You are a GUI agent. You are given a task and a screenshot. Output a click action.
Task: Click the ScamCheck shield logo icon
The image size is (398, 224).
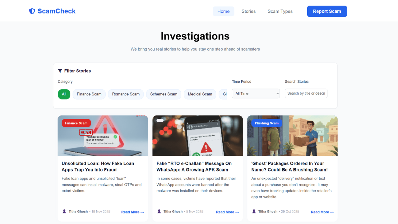[x=32, y=11]
